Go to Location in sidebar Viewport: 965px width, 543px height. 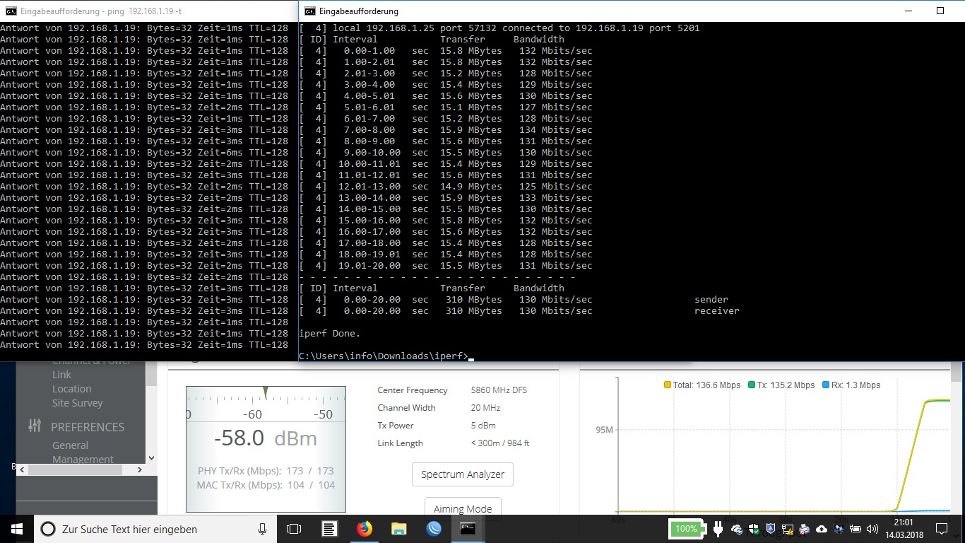tap(72, 389)
